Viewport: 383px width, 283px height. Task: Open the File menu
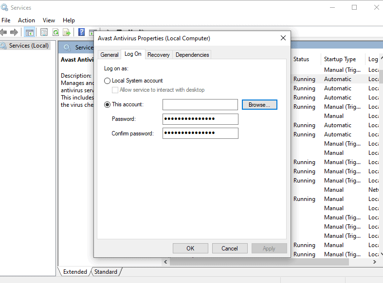click(6, 20)
